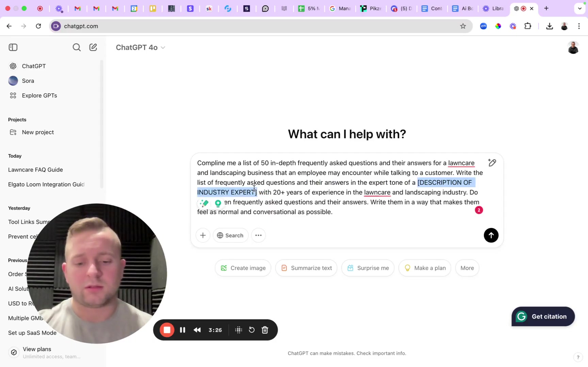The width and height of the screenshot is (588, 367).
Task: Click Grammarly Get citation button
Action: tap(543, 316)
